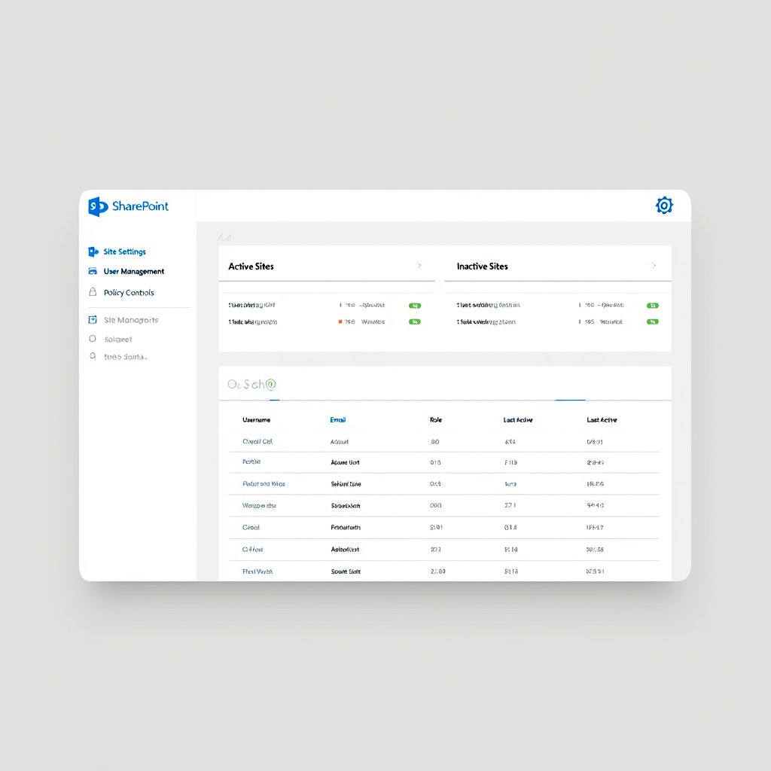Click the Policy Controls lock icon
Image resolution: width=771 pixels, height=771 pixels.
click(x=92, y=292)
